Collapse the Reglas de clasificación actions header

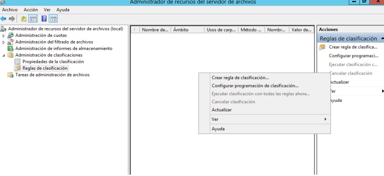coord(382,39)
